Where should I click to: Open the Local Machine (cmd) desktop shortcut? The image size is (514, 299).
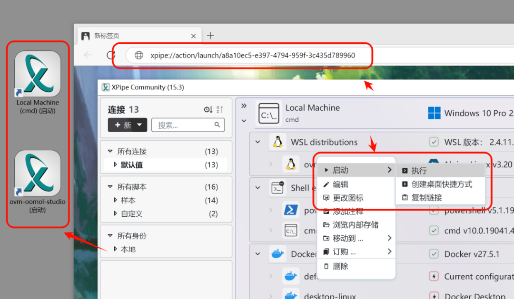38,83
